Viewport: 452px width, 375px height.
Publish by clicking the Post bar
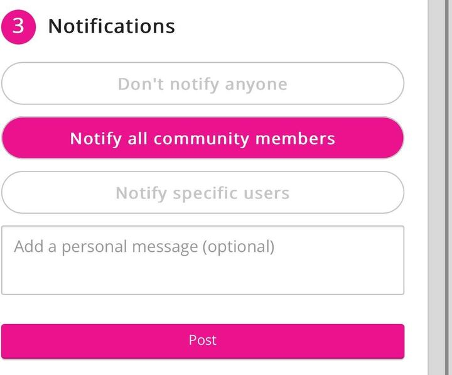click(202, 340)
